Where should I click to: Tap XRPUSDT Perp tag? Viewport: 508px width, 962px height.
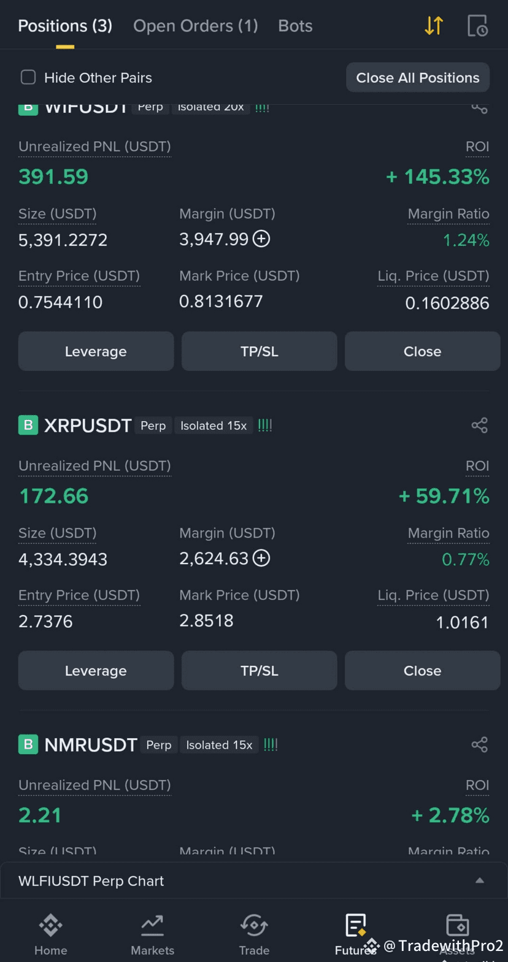click(153, 426)
